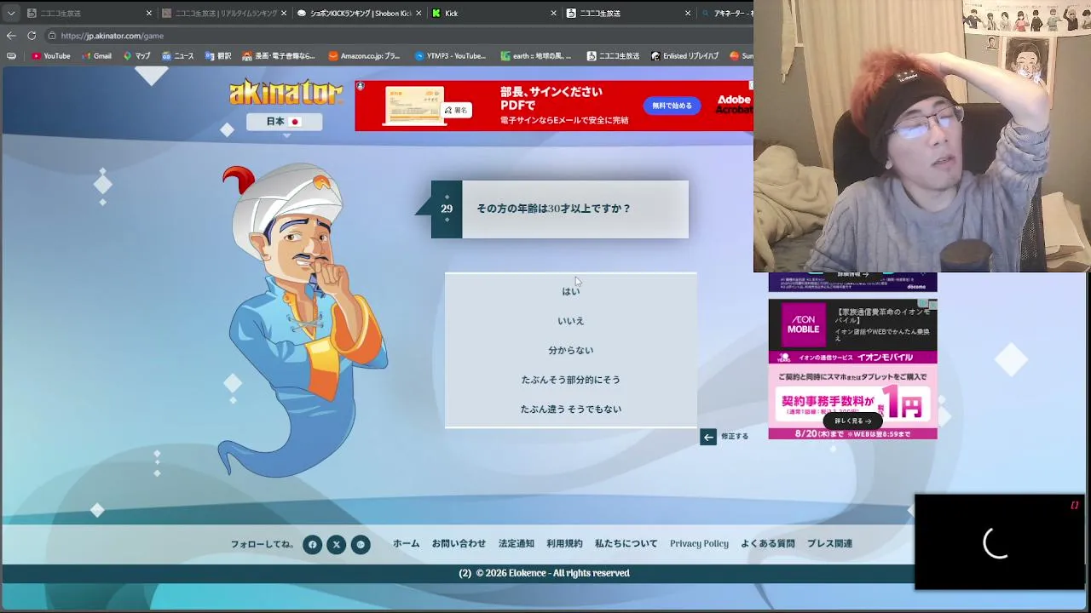Image resolution: width=1091 pixels, height=613 pixels.
Task: Click the 無料で始める button in Adobe ad
Action: (672, 106)
